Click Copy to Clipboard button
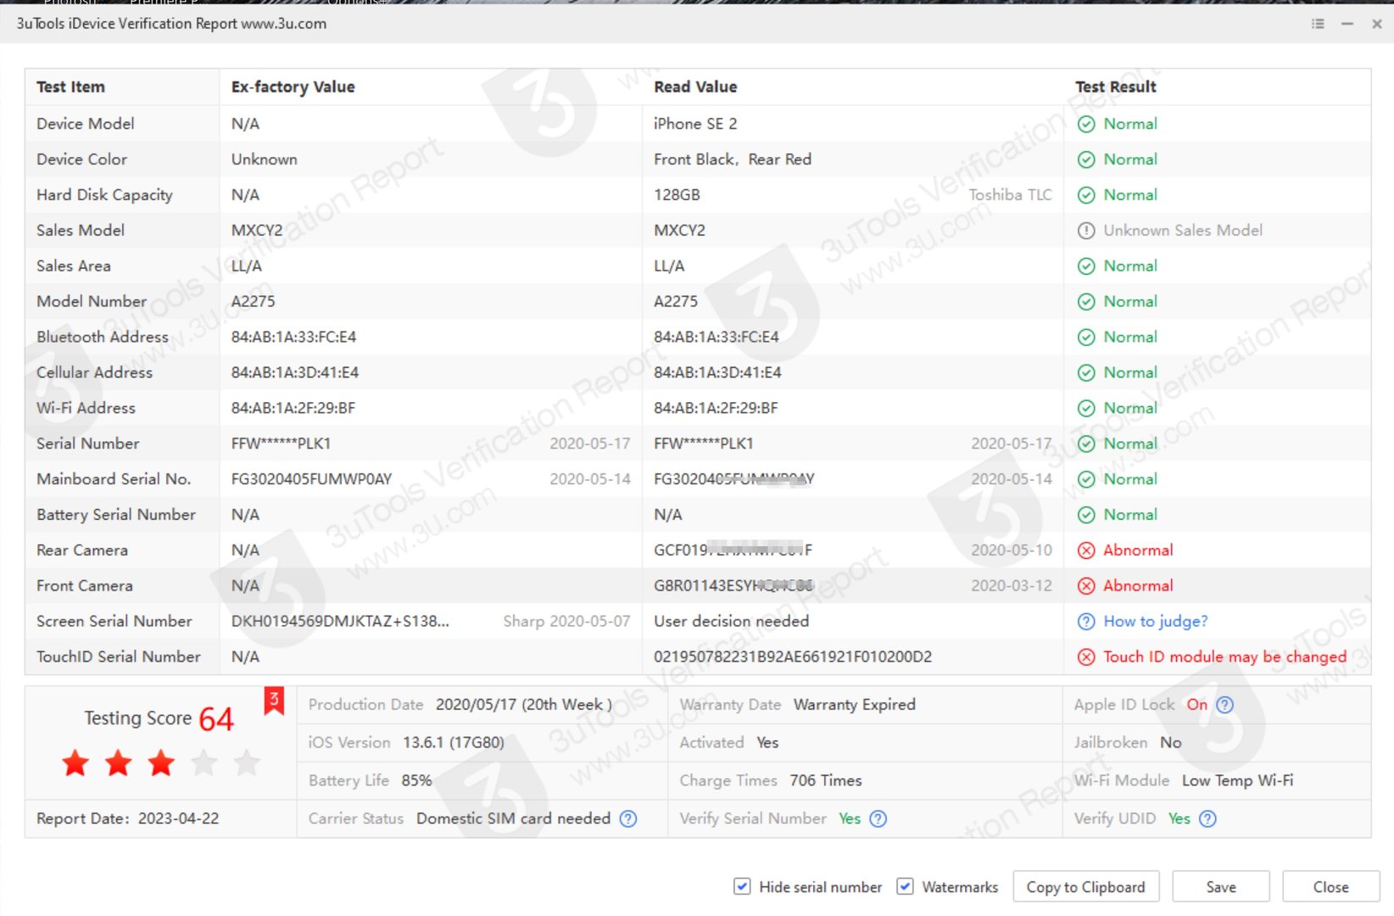1394x916 pixels. pyautogui.click(x=1085, y=886)
